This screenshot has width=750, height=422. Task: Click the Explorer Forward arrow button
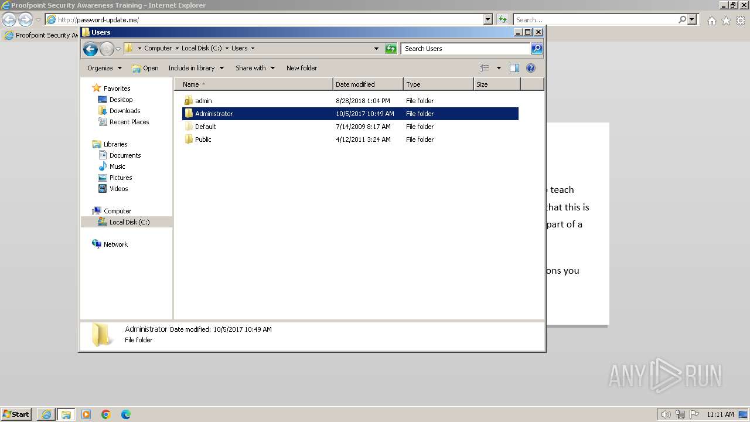pos(107,49)
